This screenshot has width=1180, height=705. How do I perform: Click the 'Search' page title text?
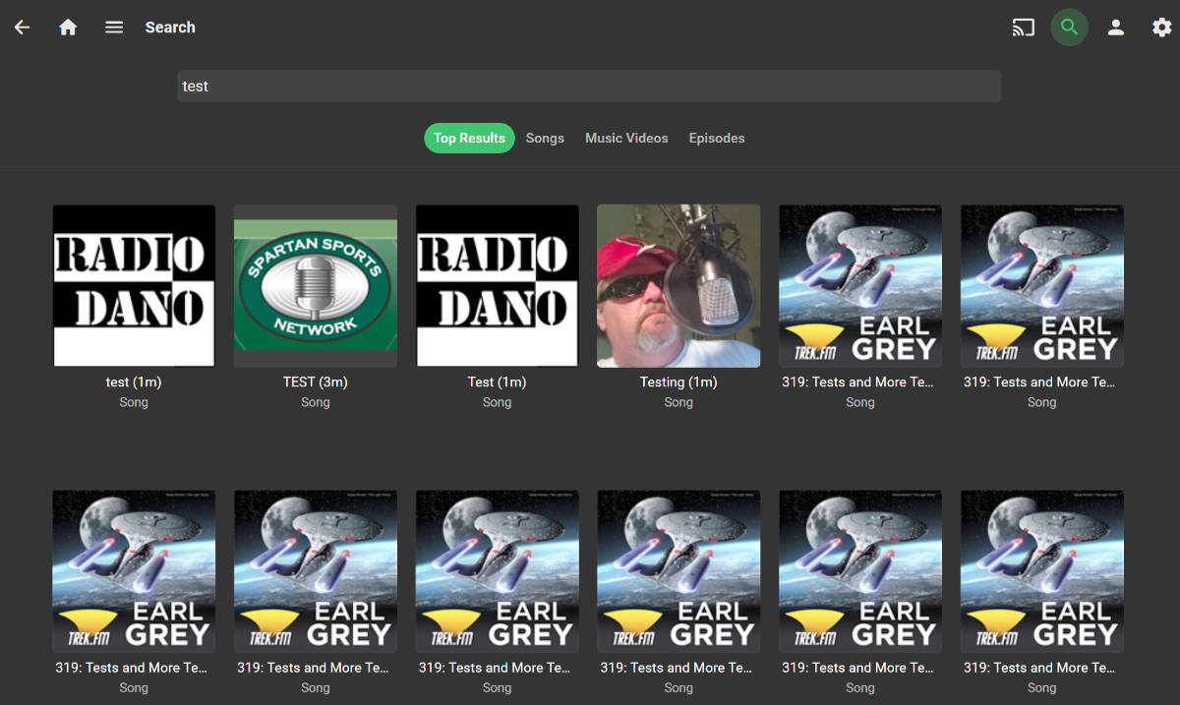point(170,28)
